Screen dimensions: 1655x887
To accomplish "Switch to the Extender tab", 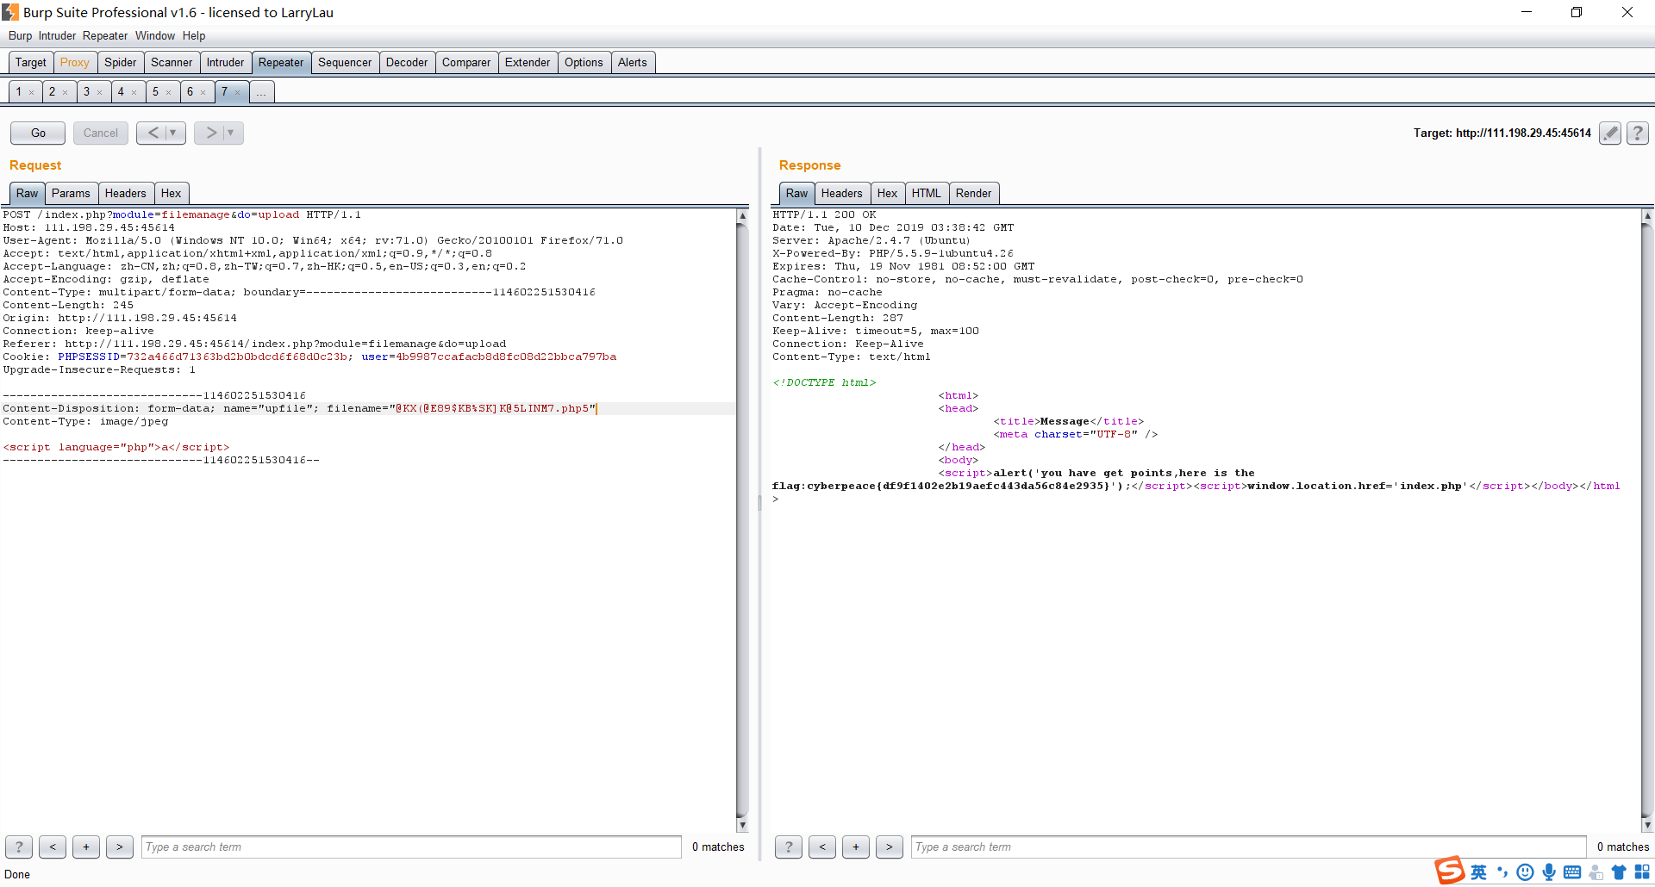I will coord(528,63).
